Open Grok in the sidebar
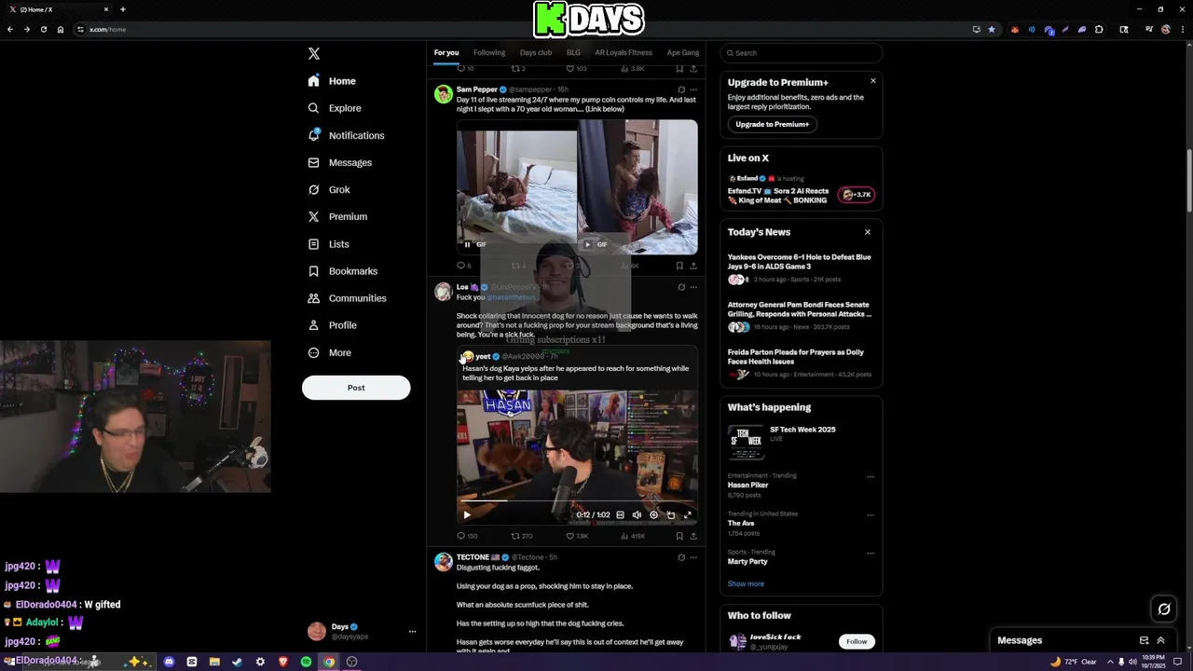The image size is (1193, 671). click(329, 189)
